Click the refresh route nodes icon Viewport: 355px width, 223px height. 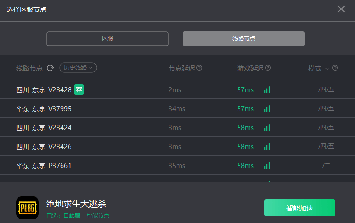[x=51, y=68]
